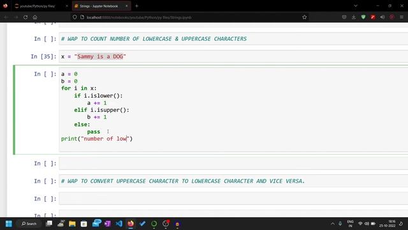Image resolution: width=408 pixels, height=230 pixels.
Task: Click the WAP TO CONVERT UPPERCASE comment cell
Action: tap(233, 181)
